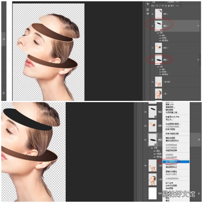The width and height of the screenshot is (203, 203).
Task: Hide 人物 拷贝 layer in upper Layers panel
Action: [153, 82]
